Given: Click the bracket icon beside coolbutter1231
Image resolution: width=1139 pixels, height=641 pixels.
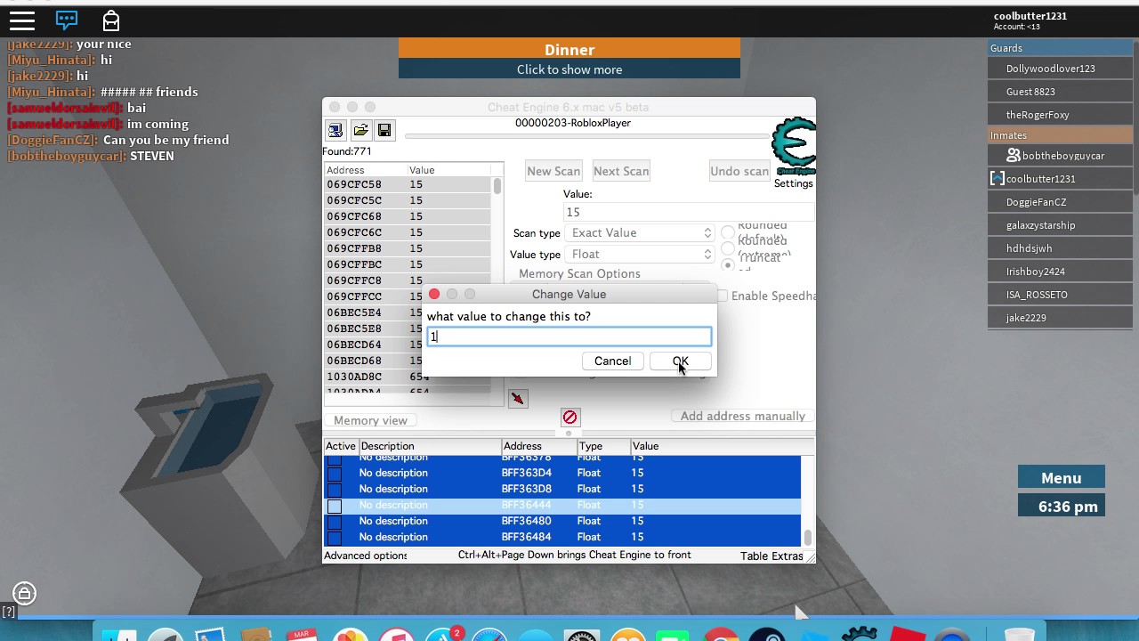Looking at the screenshot, I should 997,178.
